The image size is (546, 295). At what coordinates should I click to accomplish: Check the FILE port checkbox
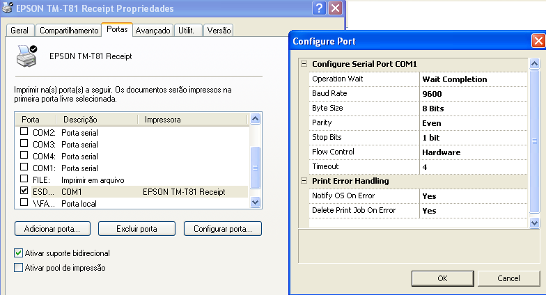[x=24, y=179]
